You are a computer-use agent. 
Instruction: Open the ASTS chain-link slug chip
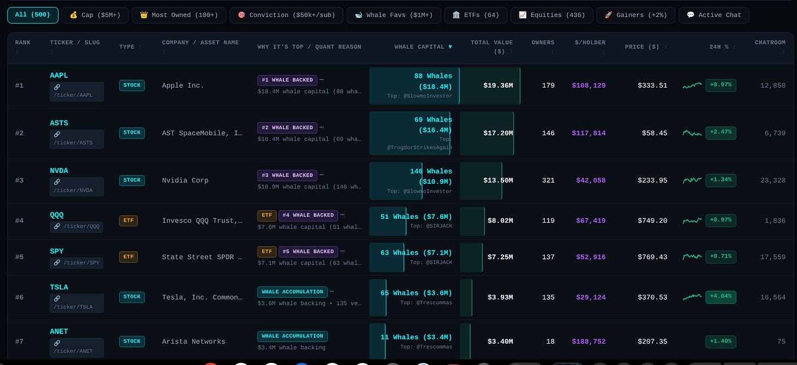pyautogui.click(x=77, y=139)
